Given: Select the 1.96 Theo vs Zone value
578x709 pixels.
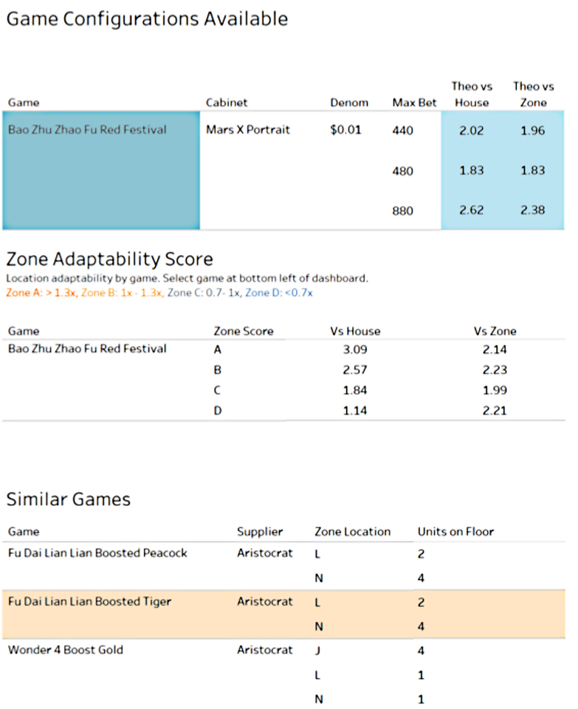Looking at the screenshot, I should [533, 131].
